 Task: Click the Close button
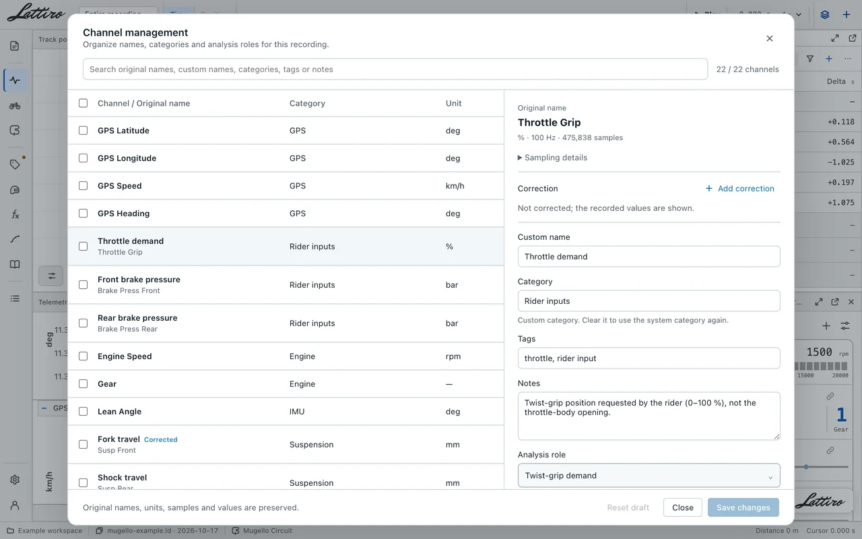click(682, 507)
